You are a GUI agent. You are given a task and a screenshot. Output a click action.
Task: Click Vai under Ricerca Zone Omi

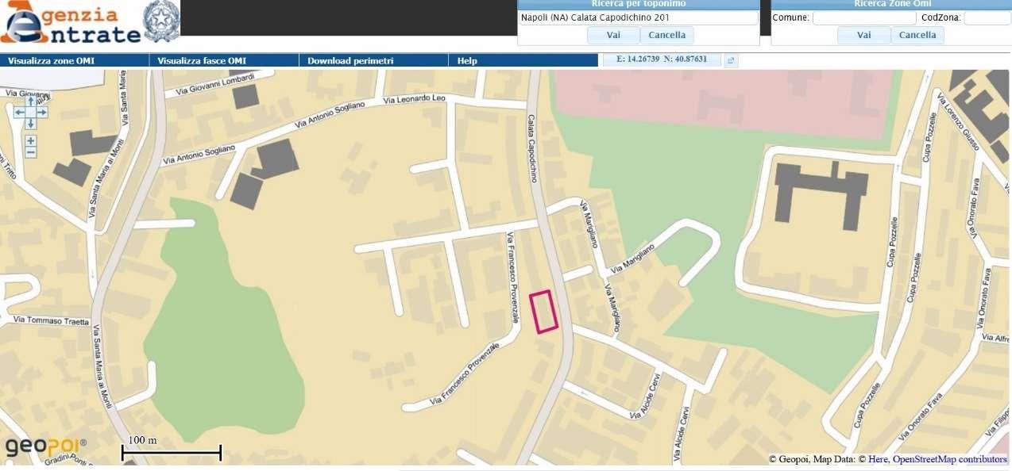863,35
